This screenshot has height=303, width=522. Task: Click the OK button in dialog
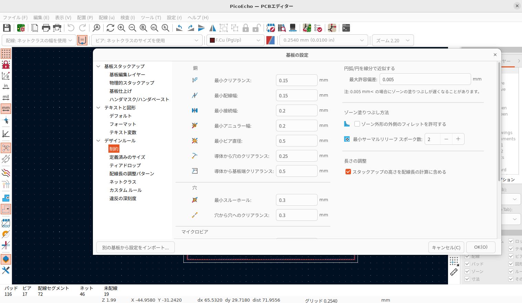click(x=481, y=247)
